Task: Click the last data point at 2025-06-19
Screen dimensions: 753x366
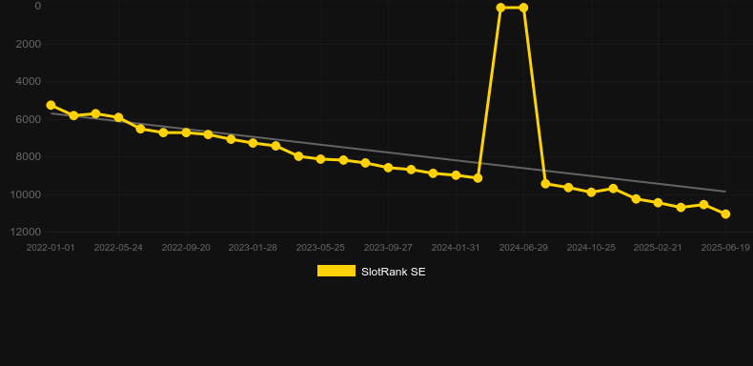Action: tap(725, 213)
